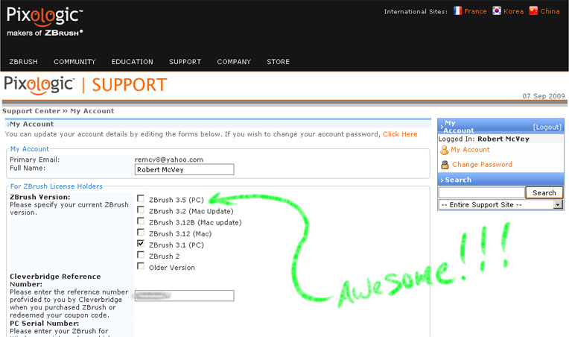This screenshot has width=569, height=337.
Task: Click the Change Password lock icon
Action: [445, 165]
